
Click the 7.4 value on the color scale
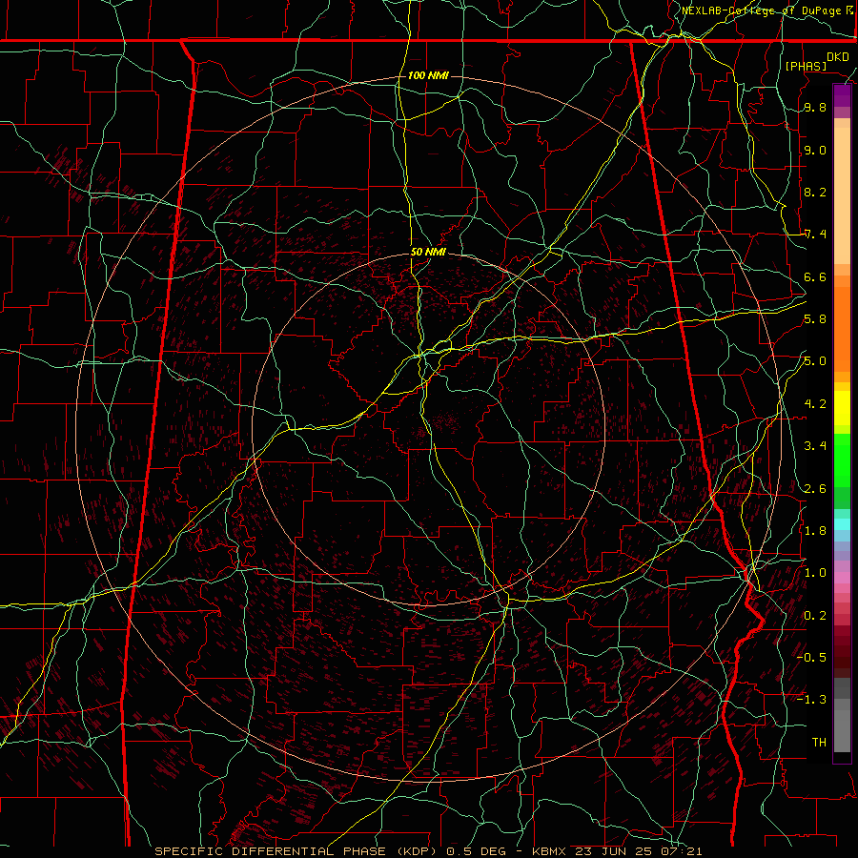(x=815, y=235)
